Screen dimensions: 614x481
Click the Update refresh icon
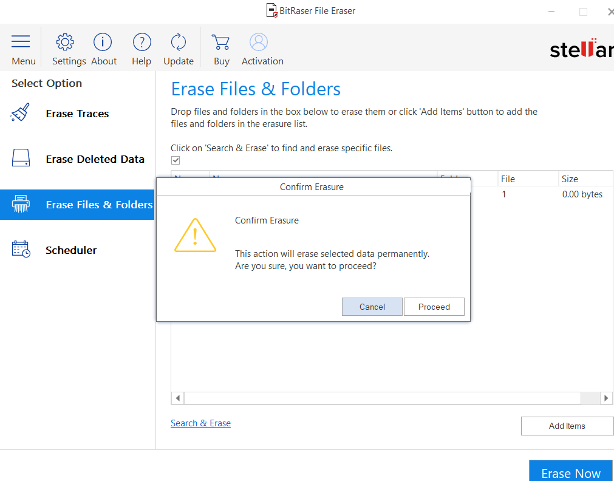click(179, 42)
